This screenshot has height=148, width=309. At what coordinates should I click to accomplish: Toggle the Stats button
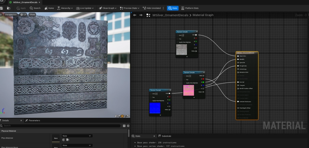point(173,8)
